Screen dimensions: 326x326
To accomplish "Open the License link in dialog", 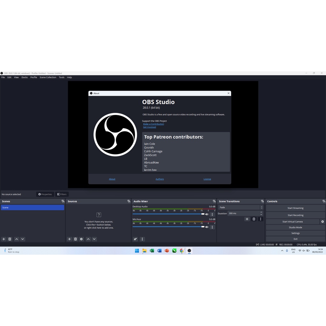I will (207, 179).
